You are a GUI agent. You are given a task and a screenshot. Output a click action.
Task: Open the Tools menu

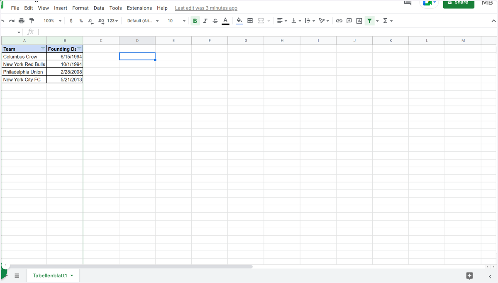(116, 8)
